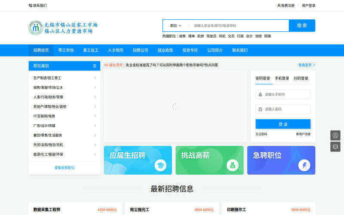Click hot search keyword 司机
This screenshot has width=344, height=215.
point(222,36)
